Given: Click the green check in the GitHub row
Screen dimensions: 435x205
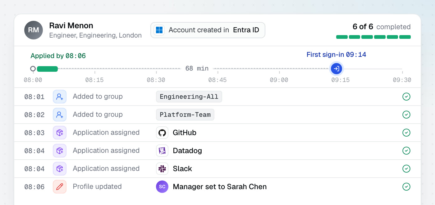Looking at the screenshot, I should [406, 133].
